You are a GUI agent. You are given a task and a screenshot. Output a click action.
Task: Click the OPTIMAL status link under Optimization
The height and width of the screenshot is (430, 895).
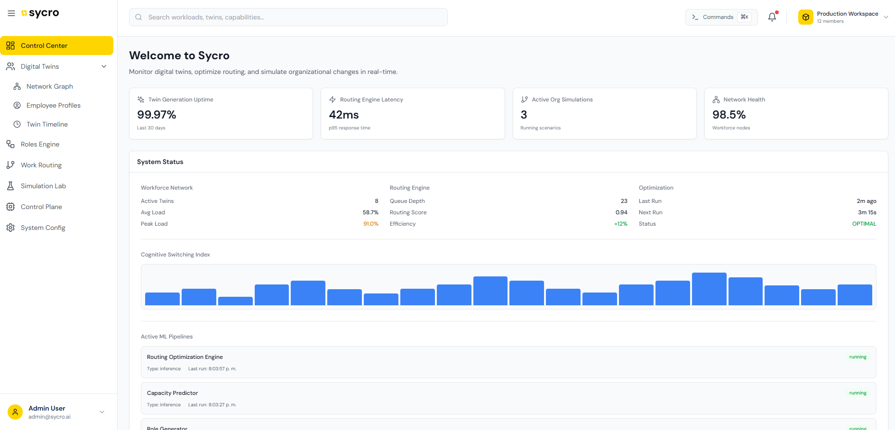(x=864, y=223)
